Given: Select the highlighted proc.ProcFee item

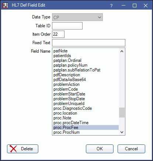Looking at the screenshot, I should [x=86, y=127].
